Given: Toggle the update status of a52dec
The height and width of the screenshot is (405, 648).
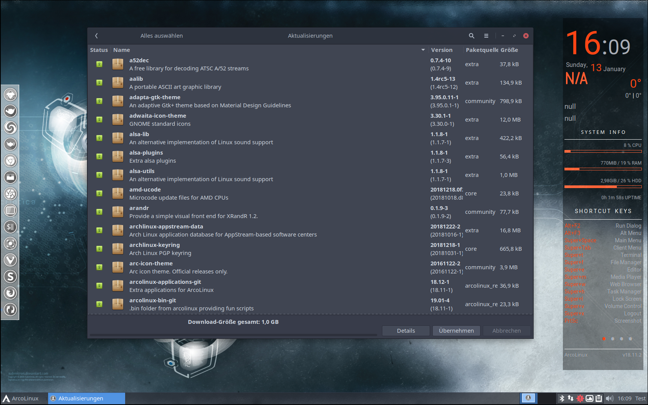Looking at the screenshot, I should coord(99,64).
